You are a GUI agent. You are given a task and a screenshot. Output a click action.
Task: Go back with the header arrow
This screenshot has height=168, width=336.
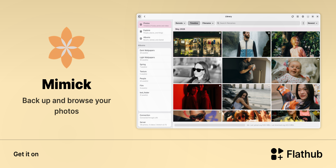point(144,17)
